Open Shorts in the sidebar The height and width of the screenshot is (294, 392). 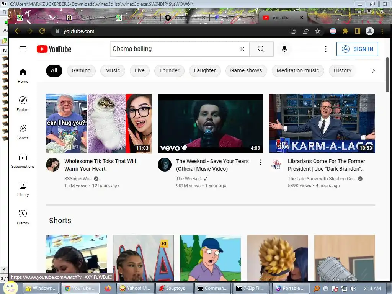pyautogui.click(x=23, y=132)
